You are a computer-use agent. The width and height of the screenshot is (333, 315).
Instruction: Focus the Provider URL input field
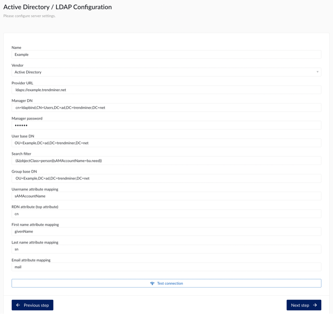(x=166, y=90)
